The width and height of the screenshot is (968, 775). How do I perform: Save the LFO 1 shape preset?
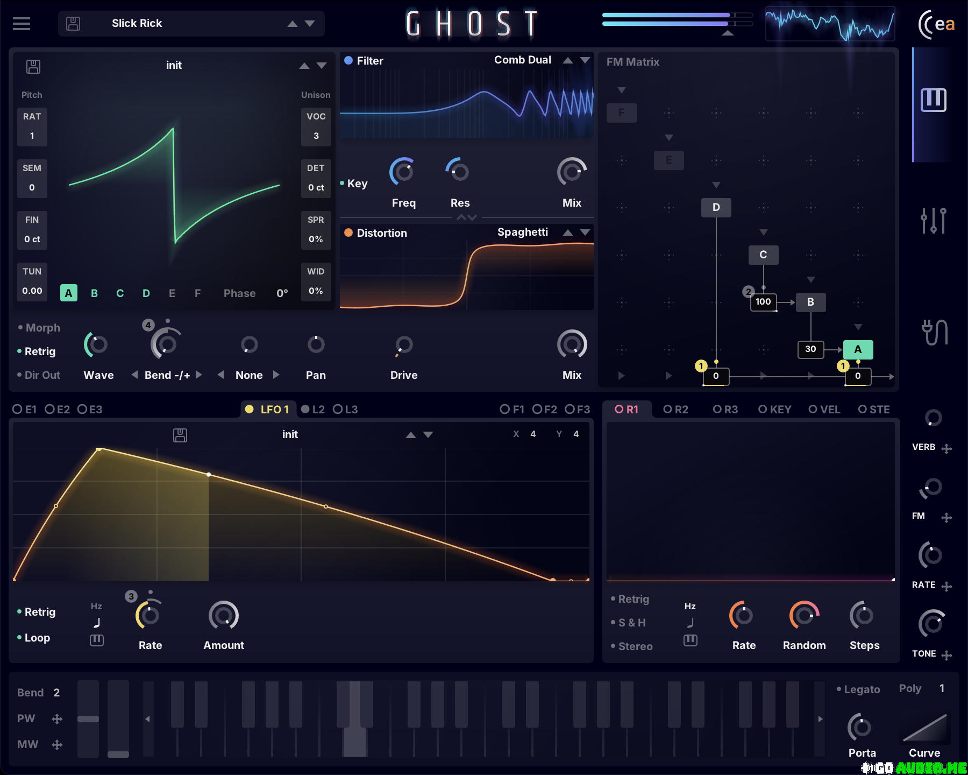[x=180, y=435]
